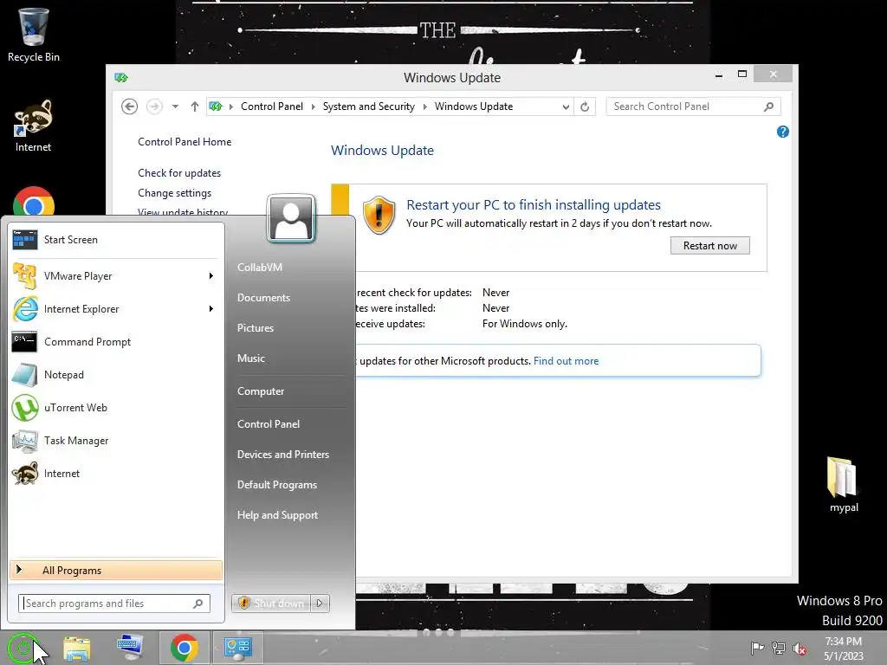Click the user account picture
887x665 pixels.
(x=291, y=219)
